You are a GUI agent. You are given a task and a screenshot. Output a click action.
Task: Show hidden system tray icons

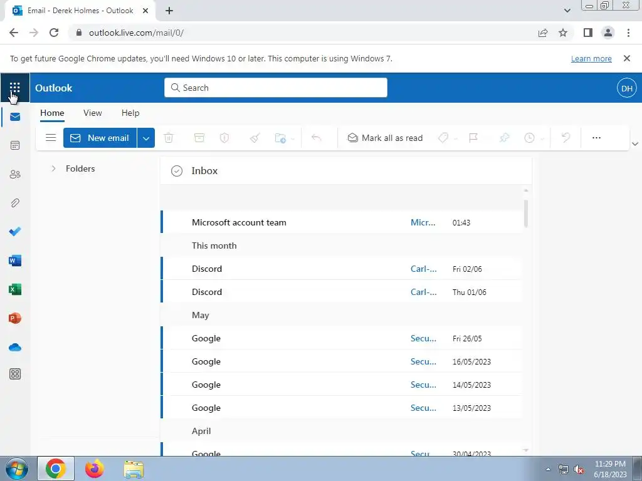(548, 469)
